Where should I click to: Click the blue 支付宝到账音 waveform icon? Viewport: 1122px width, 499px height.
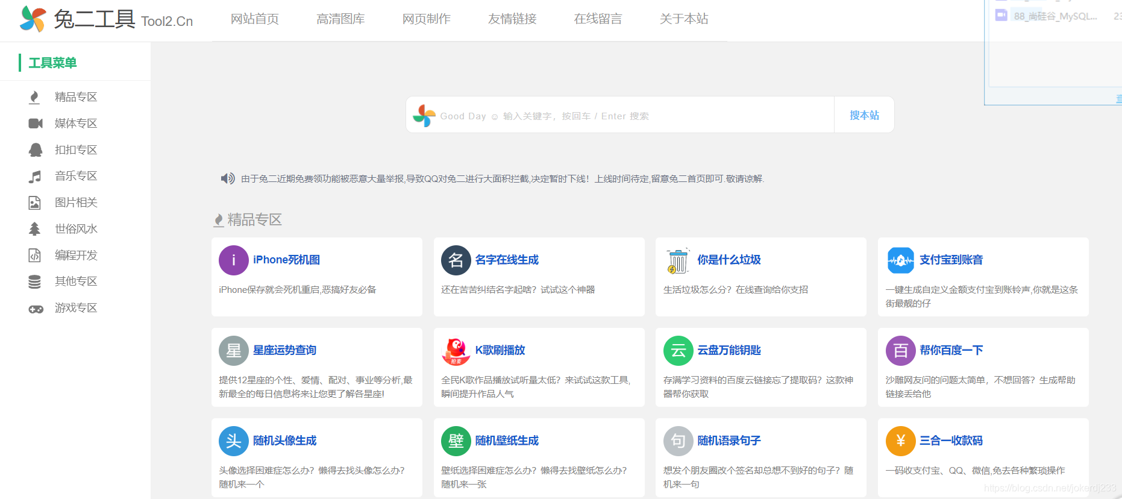pos(901,260)
